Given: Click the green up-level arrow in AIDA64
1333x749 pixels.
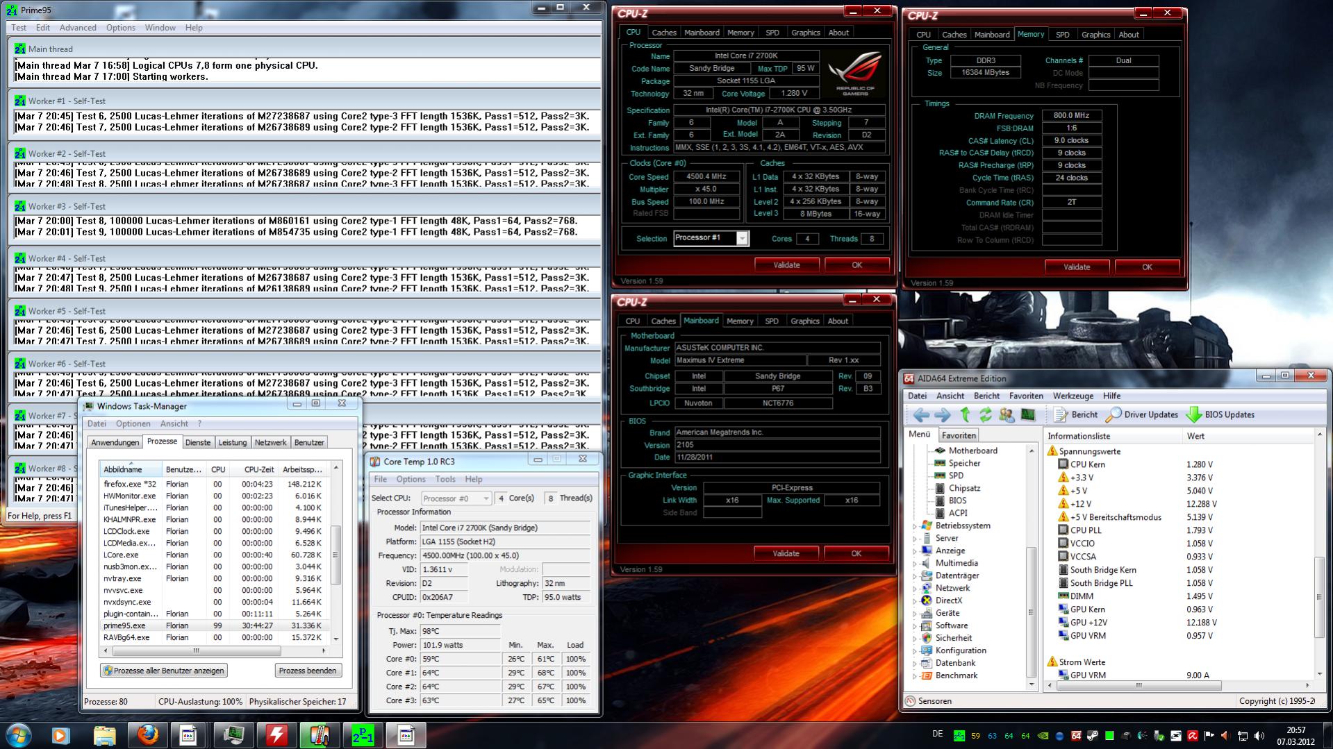Looking at the screenshot, I should pos(965,415).
